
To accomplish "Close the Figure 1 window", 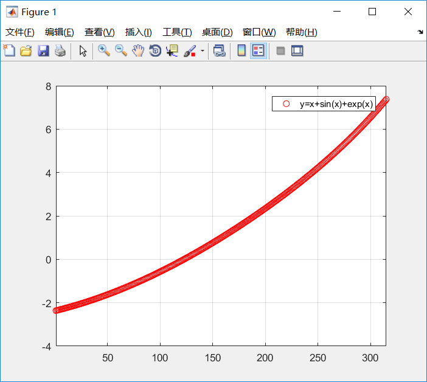I will 408,12.
